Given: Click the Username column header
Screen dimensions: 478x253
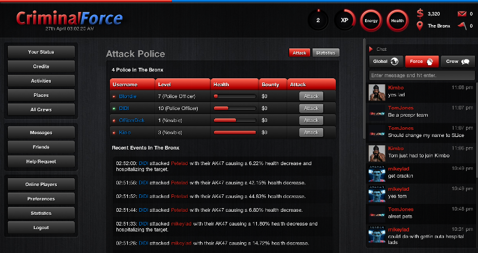Looking at the screenshot, I should 133,84.
